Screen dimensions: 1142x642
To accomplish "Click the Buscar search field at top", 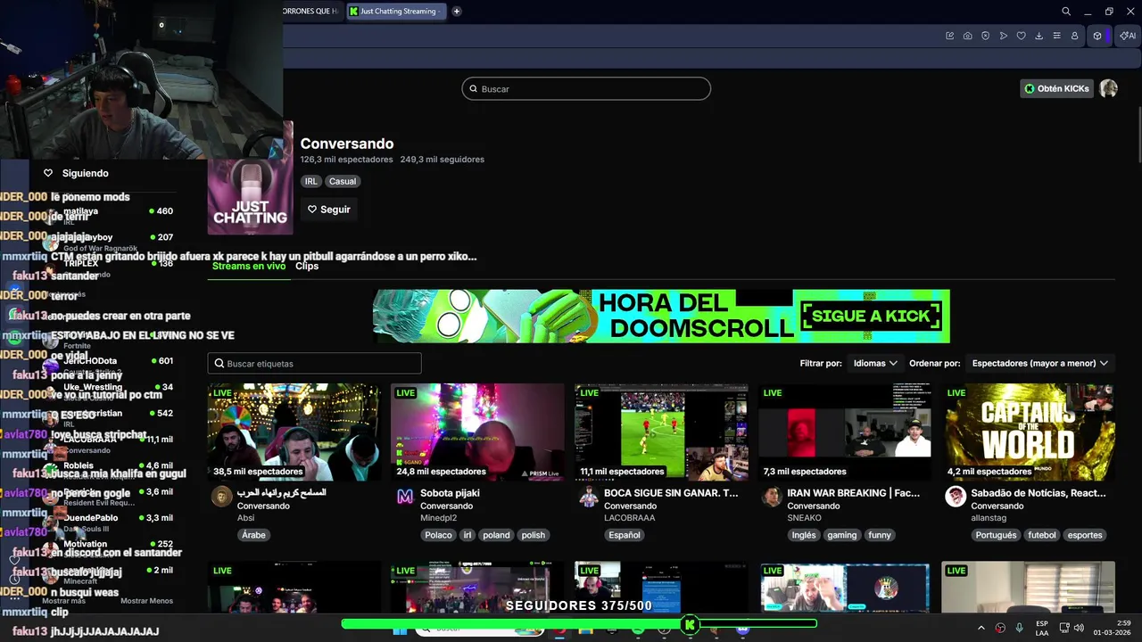I will [586, 88].
